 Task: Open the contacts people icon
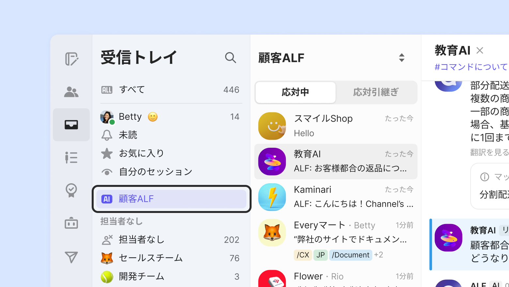71,92
